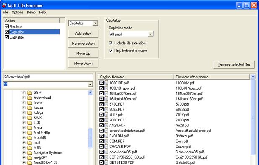The height and width of the screenshot is (165, 259).
Task: Click the file icon next to COM.PDF
Action: coord(106,141)
